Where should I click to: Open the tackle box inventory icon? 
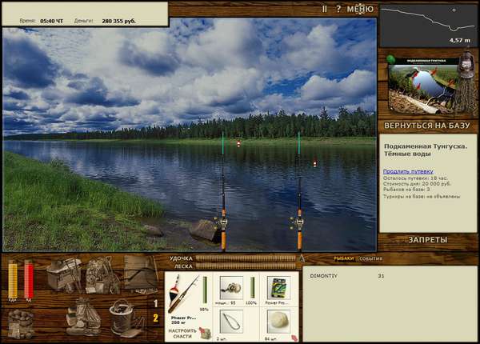tap(63, 274)
